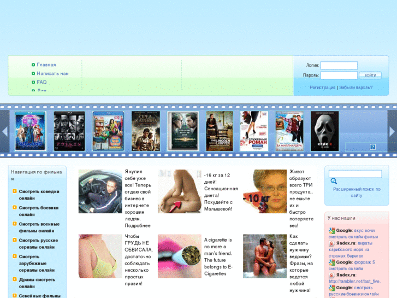Open the Написать нам menu link
Image resolution: width=397 pixels, height=298 pixels.
point(52,74)
